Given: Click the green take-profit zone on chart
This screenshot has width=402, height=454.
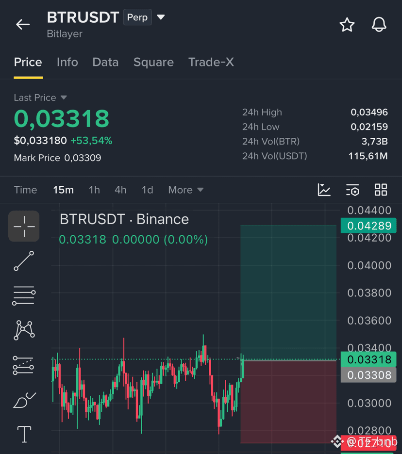Looking at the screenshot, I should point(288,292).
